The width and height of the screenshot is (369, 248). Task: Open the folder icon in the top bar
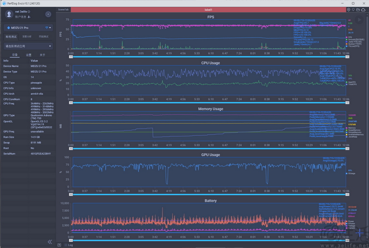(358, 10)
